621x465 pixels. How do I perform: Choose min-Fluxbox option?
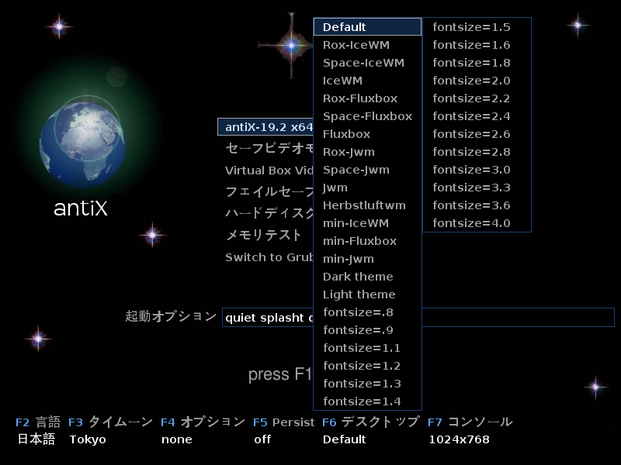point(367,240)
